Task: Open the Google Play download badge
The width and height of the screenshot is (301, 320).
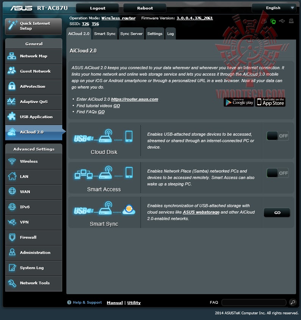Action: 239,102
